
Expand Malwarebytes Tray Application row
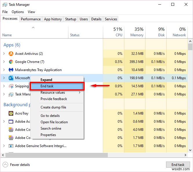tap(4, 70)
